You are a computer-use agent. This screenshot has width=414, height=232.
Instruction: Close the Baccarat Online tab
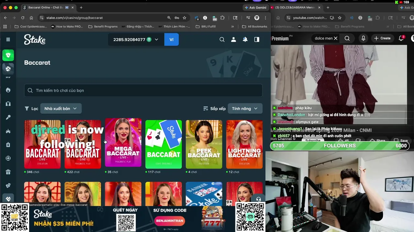(73, 7)
